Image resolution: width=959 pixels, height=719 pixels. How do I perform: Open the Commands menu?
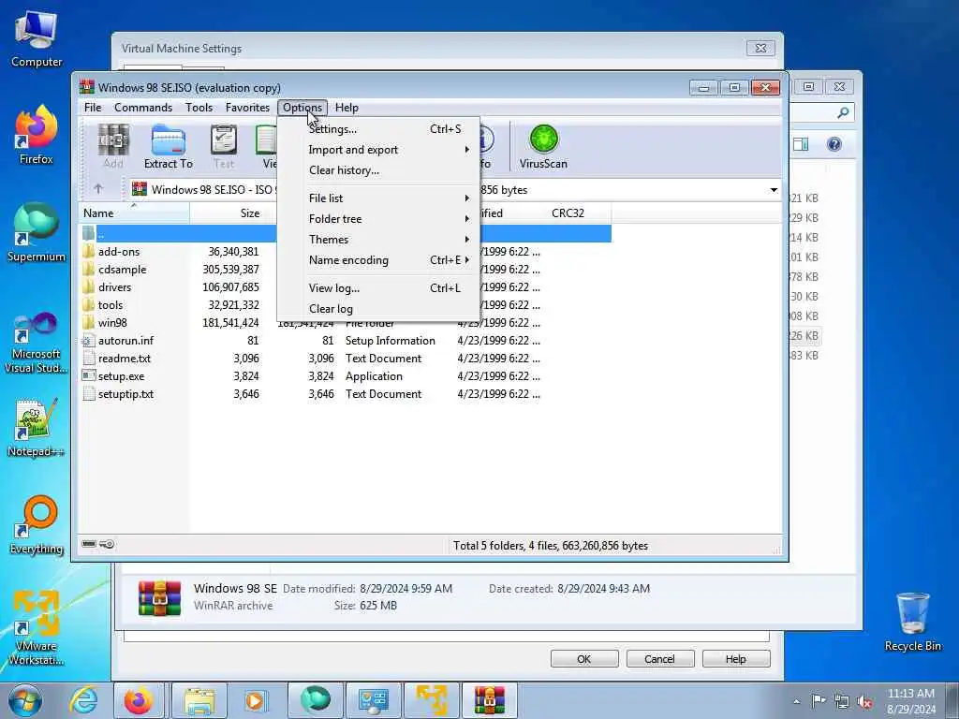click(x=143, y=108)
